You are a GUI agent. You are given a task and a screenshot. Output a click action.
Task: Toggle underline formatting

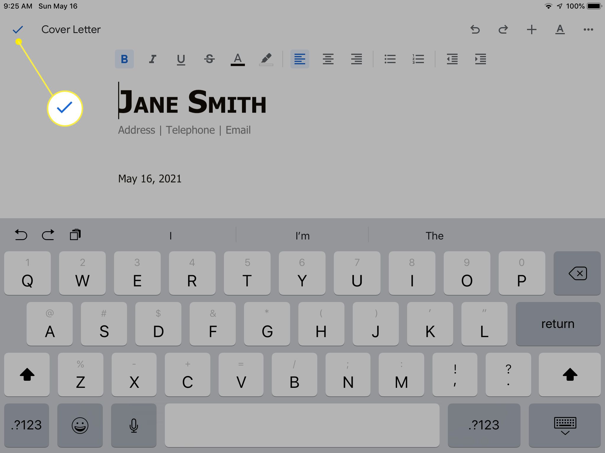click(x=181, y=59)
